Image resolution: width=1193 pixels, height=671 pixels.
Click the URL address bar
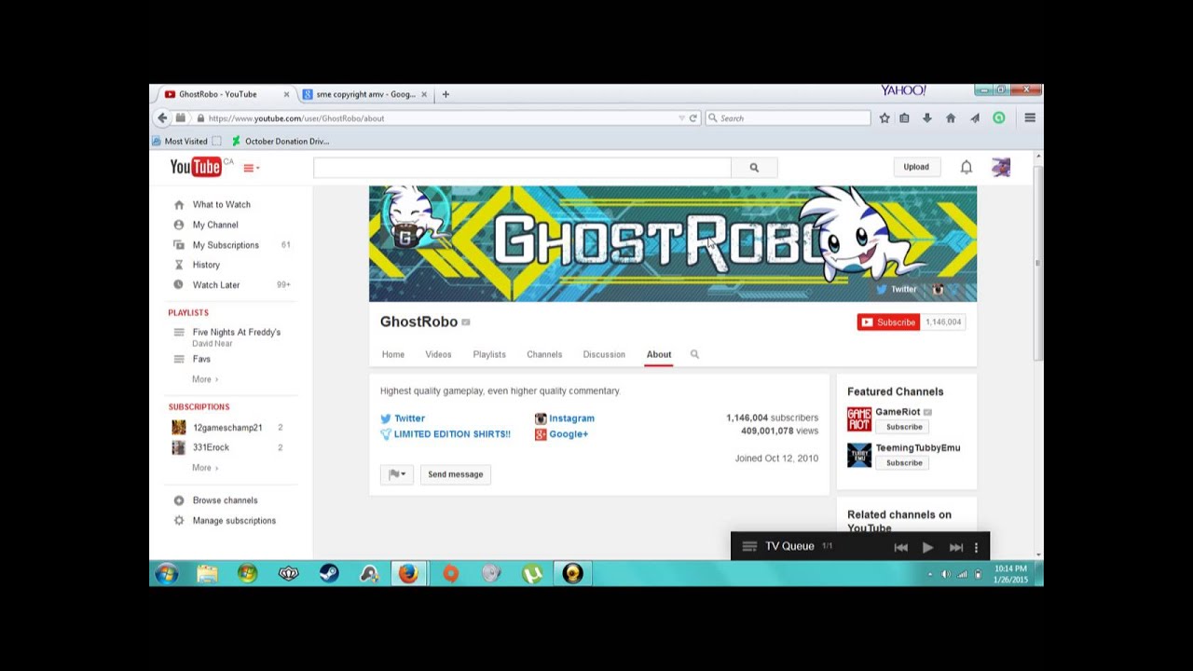[438, 118]
